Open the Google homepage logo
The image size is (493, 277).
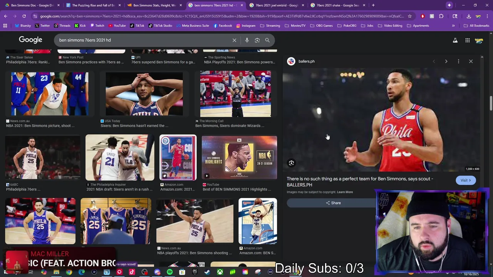[30, 40]
